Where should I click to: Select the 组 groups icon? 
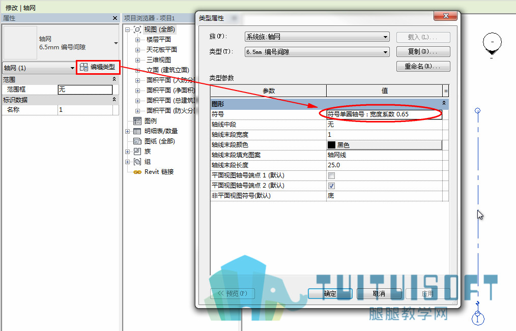137,162
